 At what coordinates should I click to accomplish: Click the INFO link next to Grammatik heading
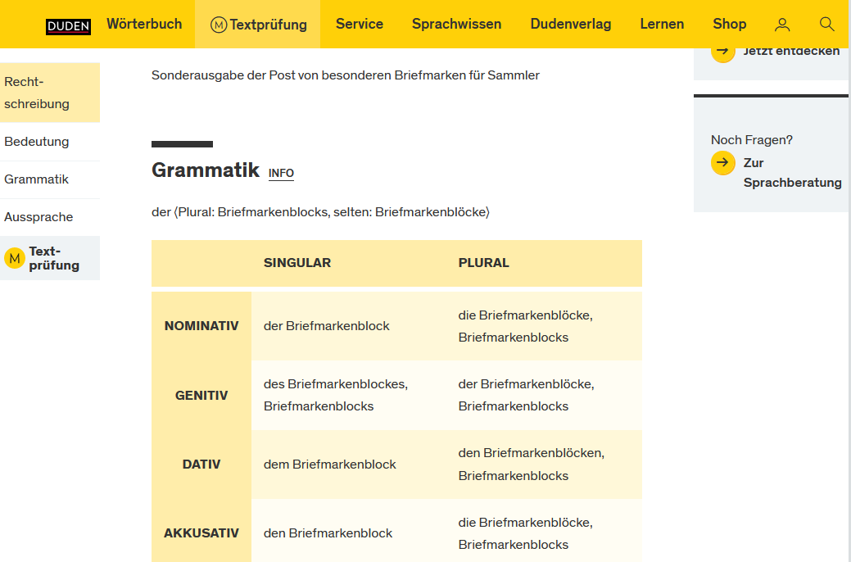coord(281,173)
